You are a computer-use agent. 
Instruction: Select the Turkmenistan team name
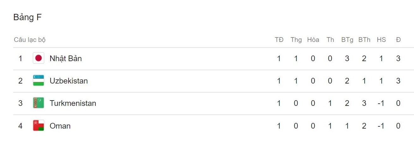tap(73, 103)
